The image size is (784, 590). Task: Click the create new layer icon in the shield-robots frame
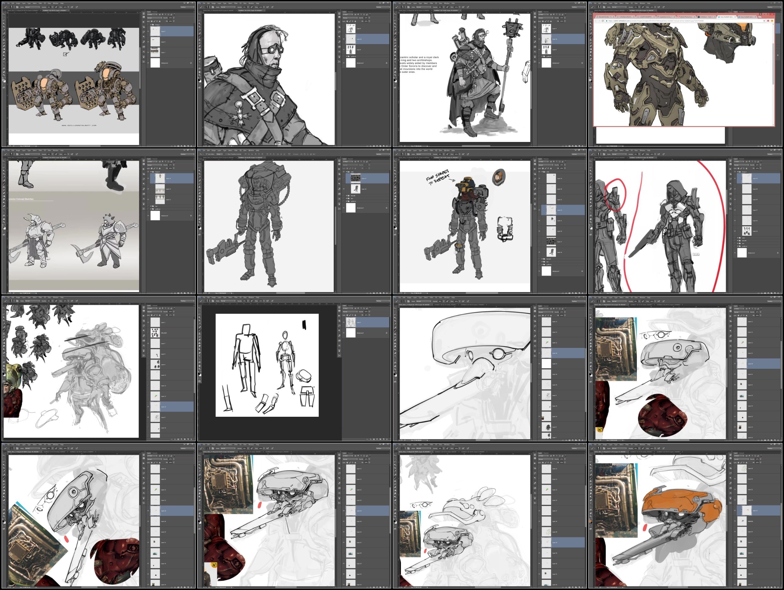click(188, 146)
